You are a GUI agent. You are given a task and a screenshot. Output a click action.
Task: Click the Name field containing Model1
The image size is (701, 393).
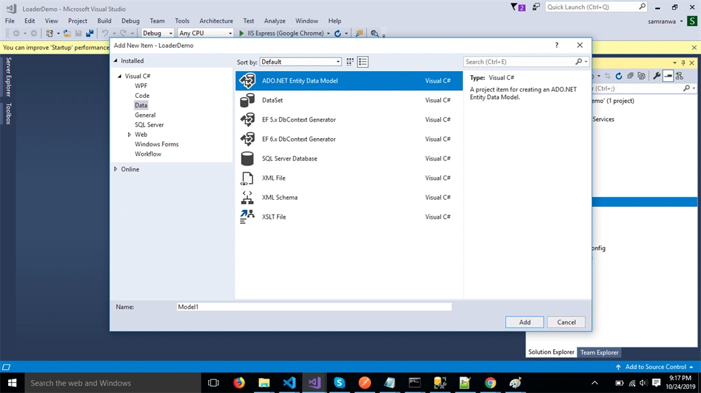pos(314,307)
